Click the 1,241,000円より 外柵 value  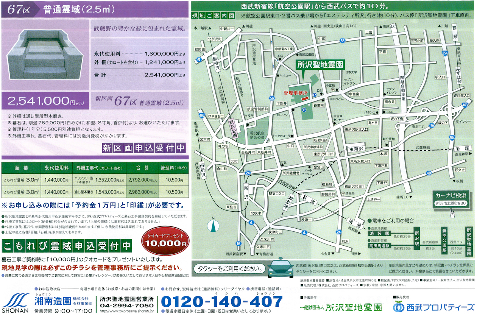[x=165, y=62]
